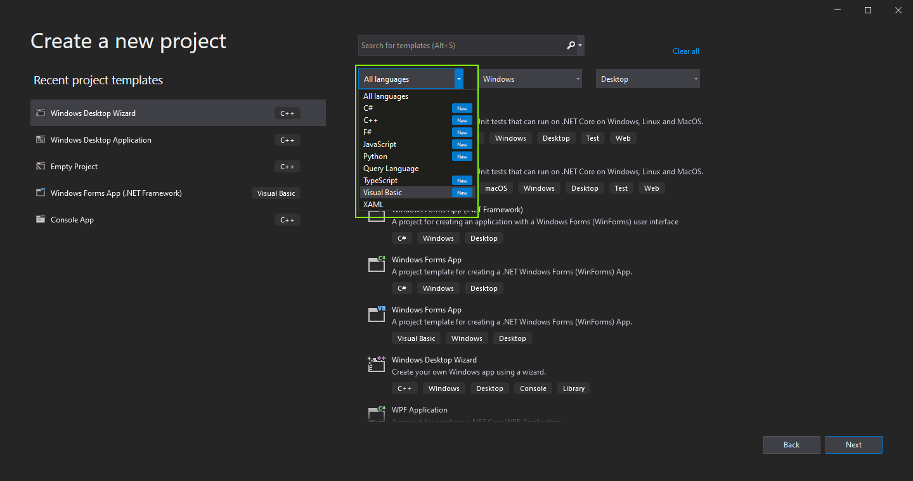The image size is (913, 481).
Task: Click the Visual Basic tag under Windows Forms App result
Action: [416, 338]
